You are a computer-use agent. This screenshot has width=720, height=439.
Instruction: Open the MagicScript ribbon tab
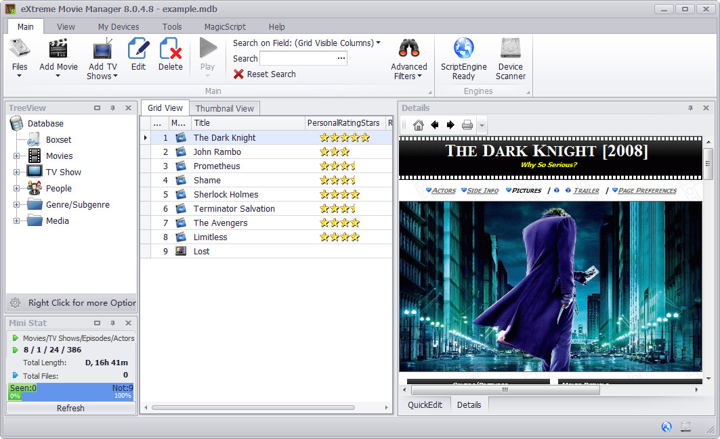225,27
